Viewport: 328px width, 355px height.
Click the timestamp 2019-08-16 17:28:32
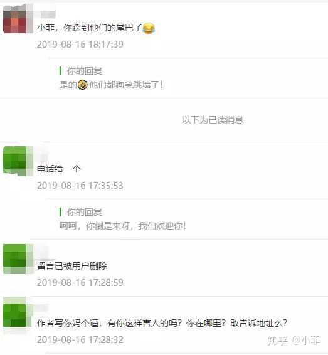(x=80, y=340)
